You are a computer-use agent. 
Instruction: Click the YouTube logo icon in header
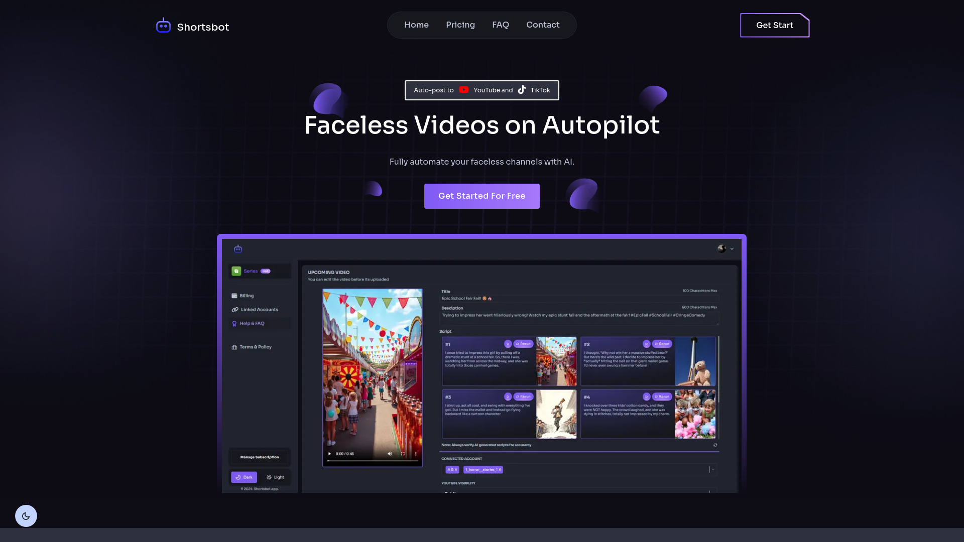pos(463,90)
